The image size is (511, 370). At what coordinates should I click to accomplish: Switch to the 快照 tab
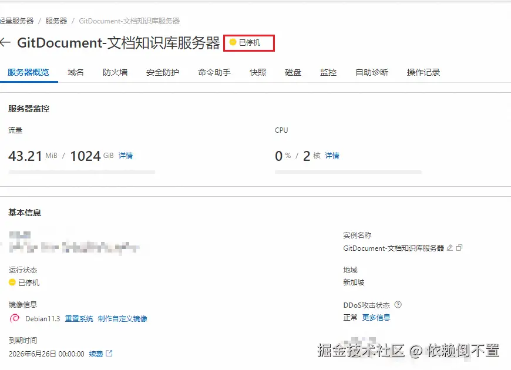pos(257,72)
